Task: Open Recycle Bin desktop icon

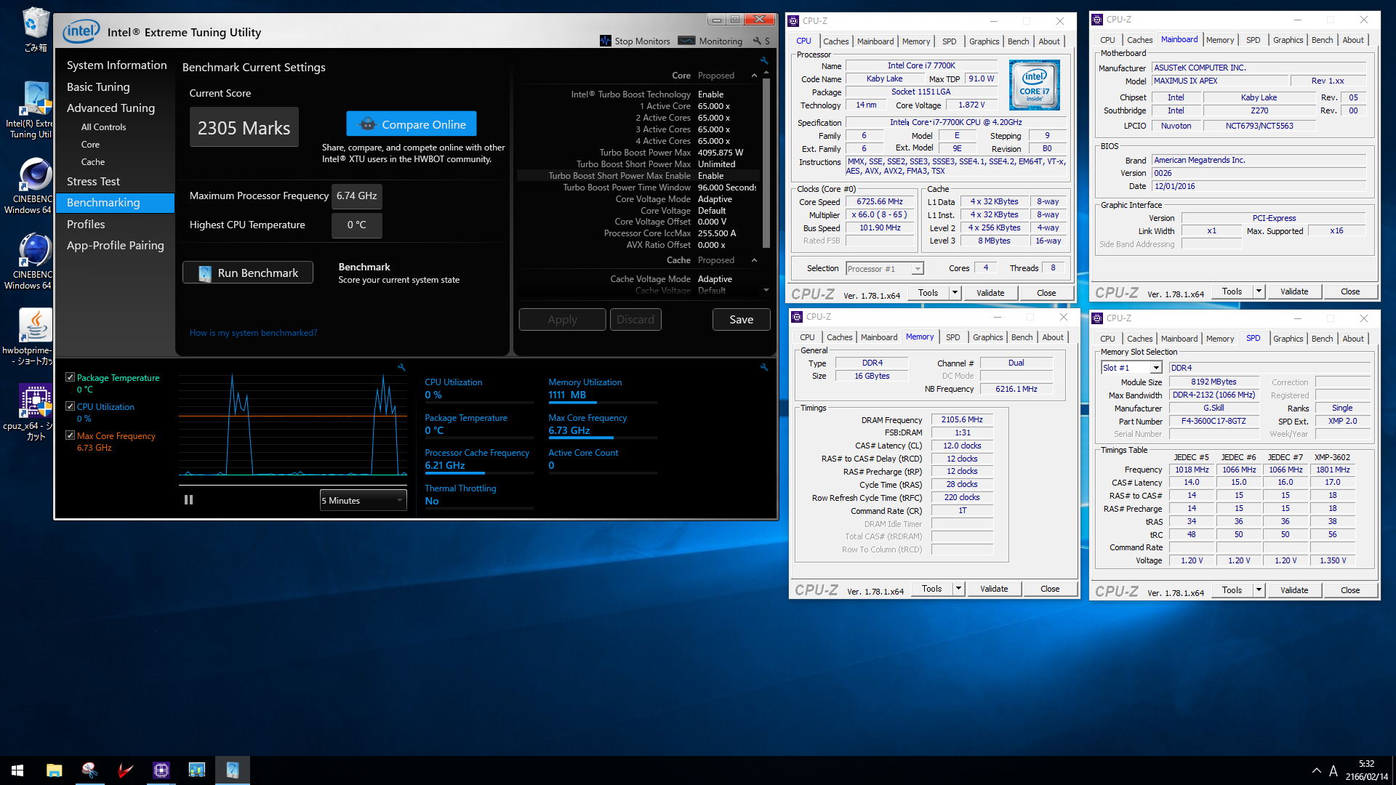Action: click(35, 30)
